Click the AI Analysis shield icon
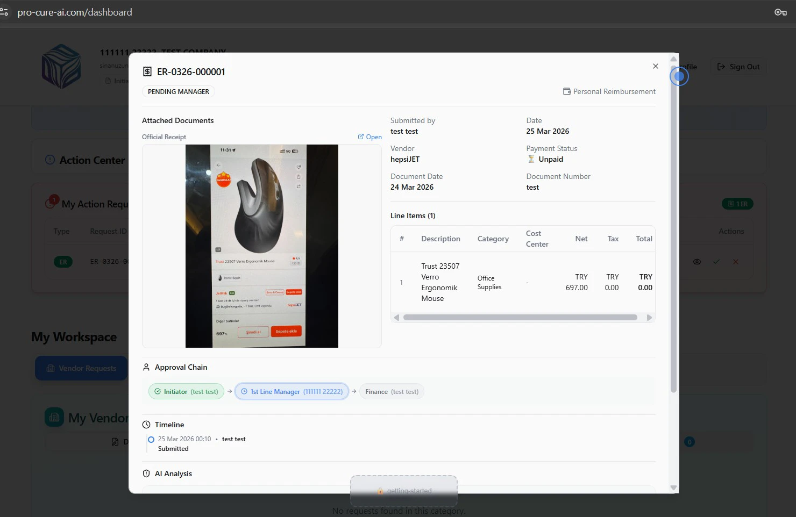Image resolution: width=796 pixels, height=517 pixels. pos(146,473)
